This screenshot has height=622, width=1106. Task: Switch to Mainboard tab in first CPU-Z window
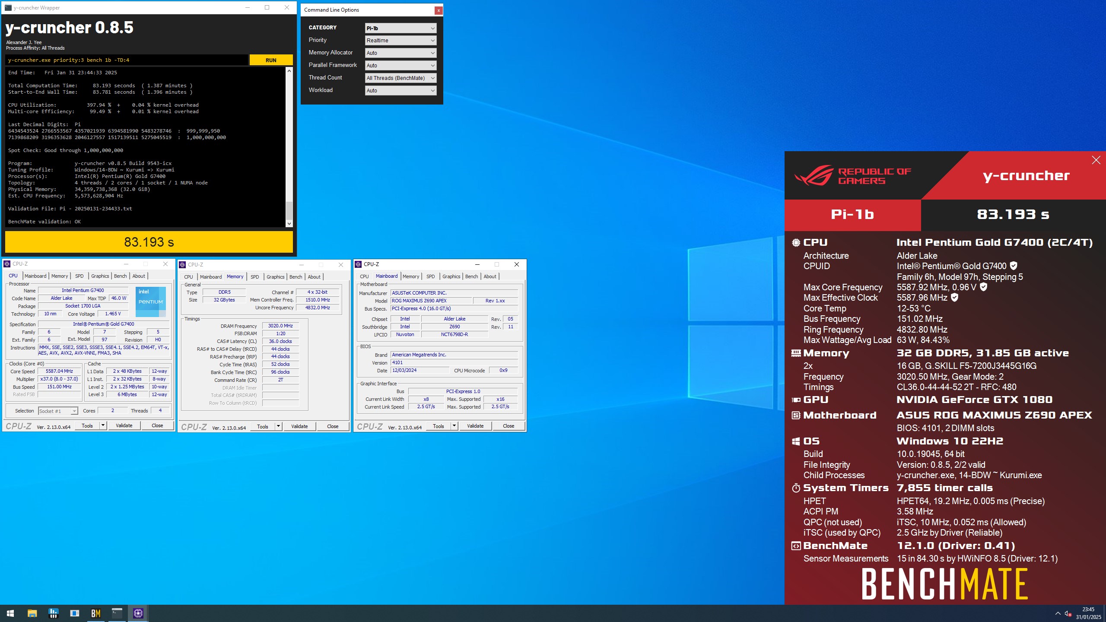[35, 276]
